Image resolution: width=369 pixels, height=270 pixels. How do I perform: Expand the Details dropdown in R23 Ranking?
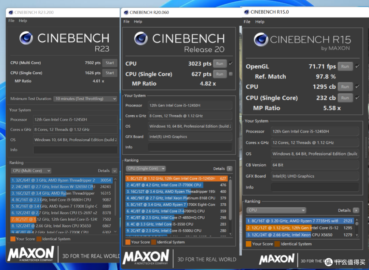114,170
